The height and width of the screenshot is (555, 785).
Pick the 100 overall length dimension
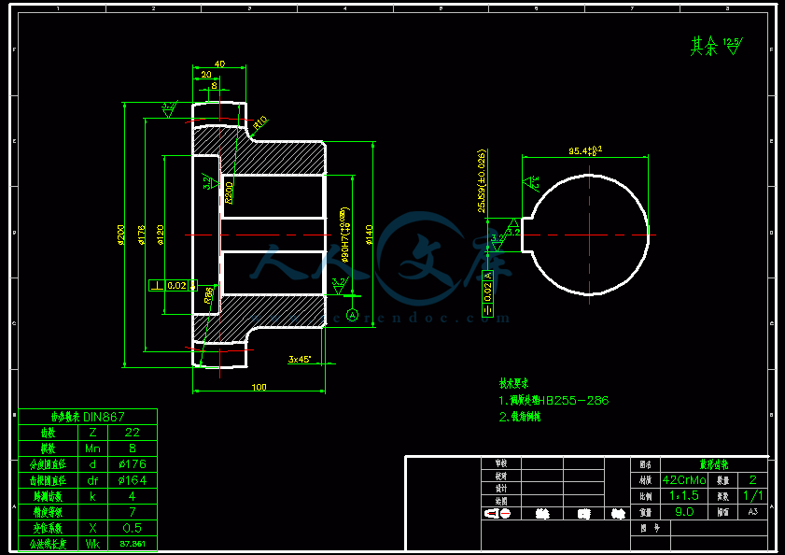[x=259, y=387]
